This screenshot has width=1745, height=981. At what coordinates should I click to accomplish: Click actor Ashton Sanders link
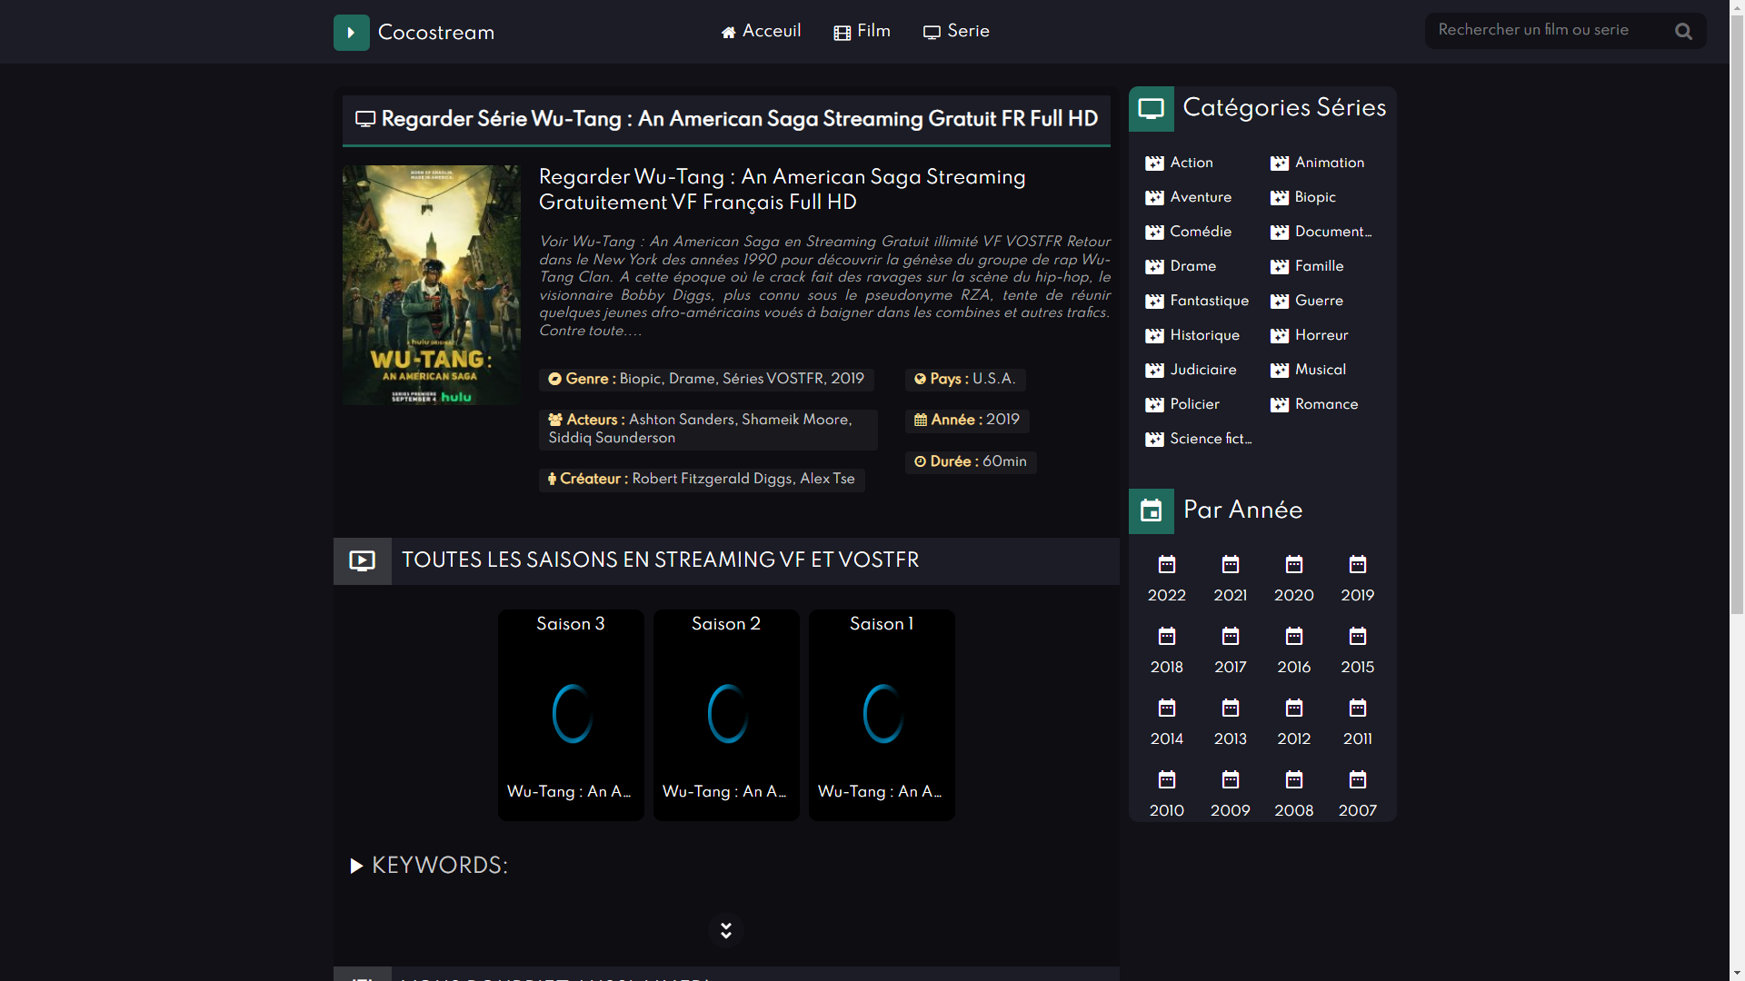(682, 420)
